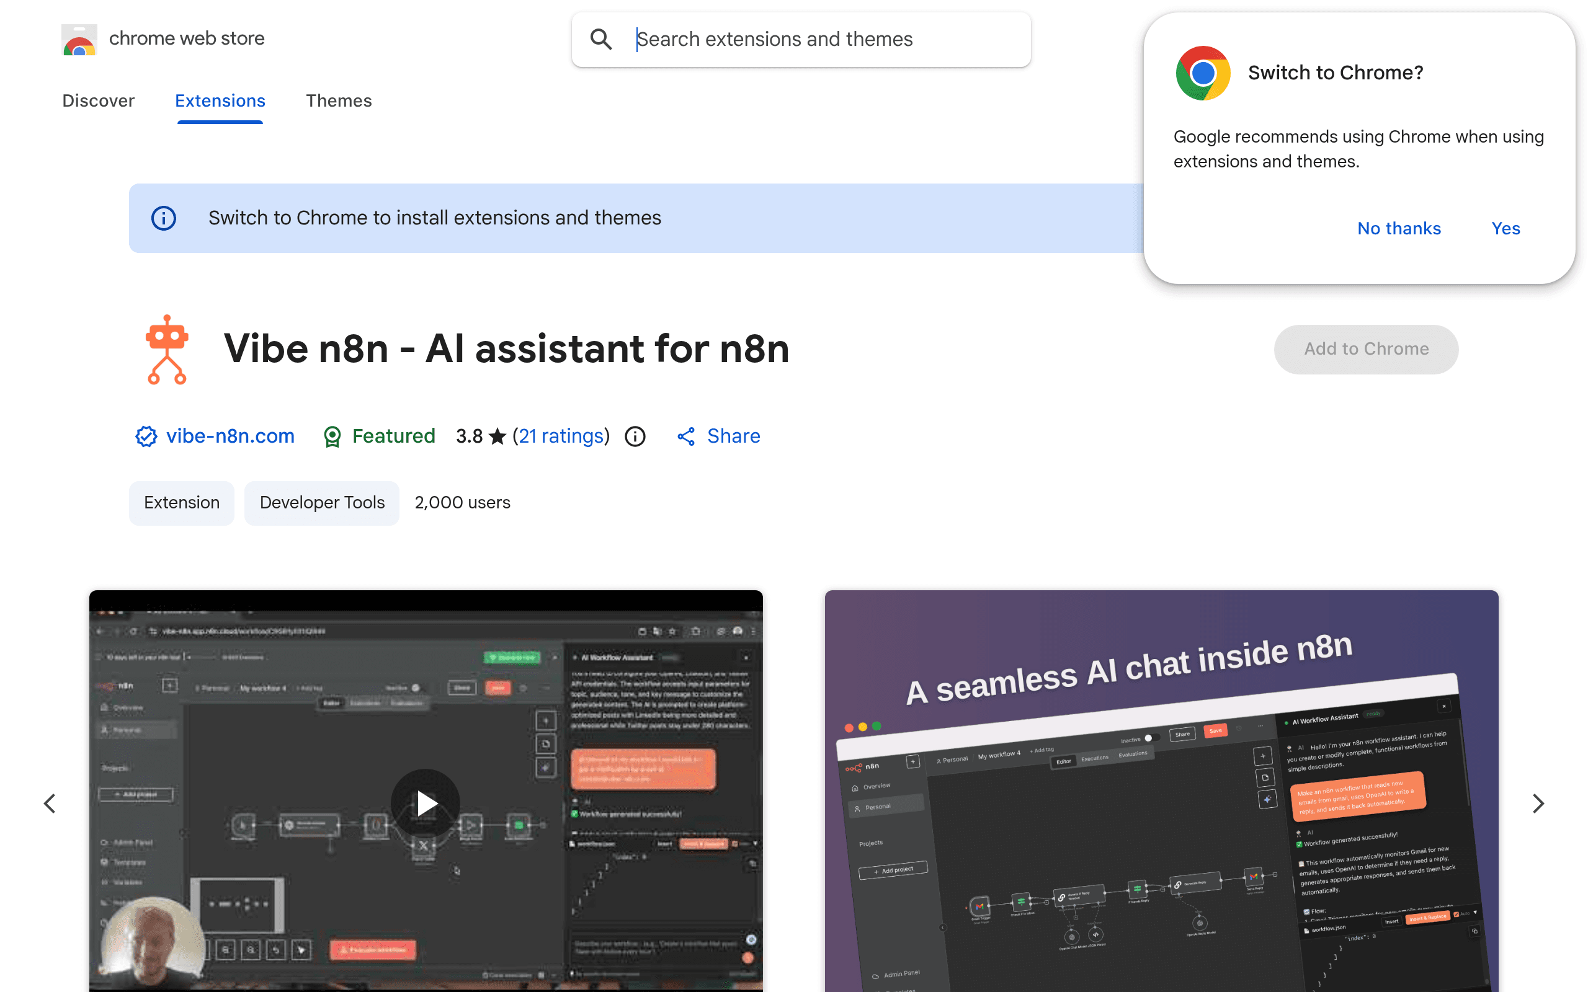
Task: Click the "chrome web store" title text
Action: click(x=187, y=38)
